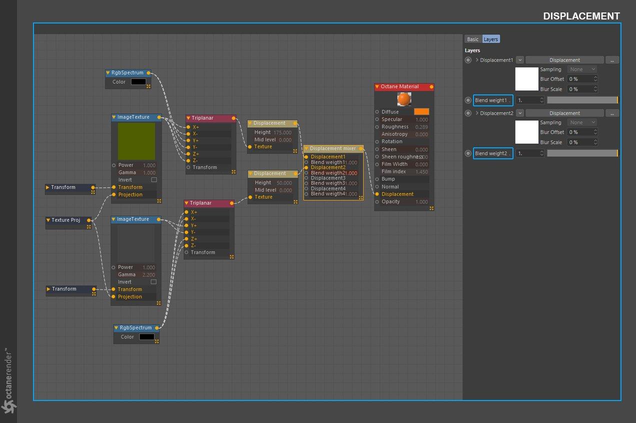Switch to the Basic tab
This screenshot has width=636, height=423.
pos(472,39)
